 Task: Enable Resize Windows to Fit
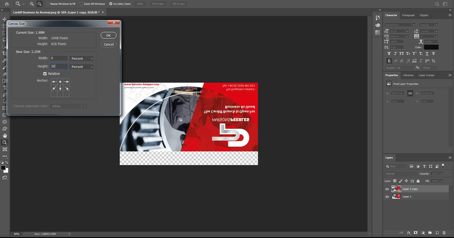pos(48,4)
